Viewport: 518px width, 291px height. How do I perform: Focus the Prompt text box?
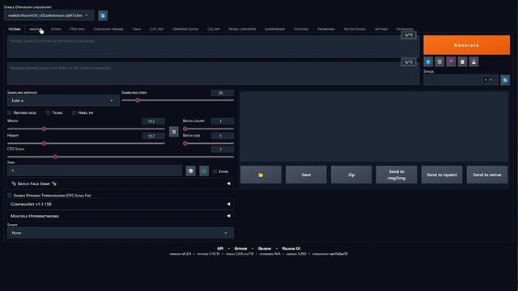pos(213,47)
